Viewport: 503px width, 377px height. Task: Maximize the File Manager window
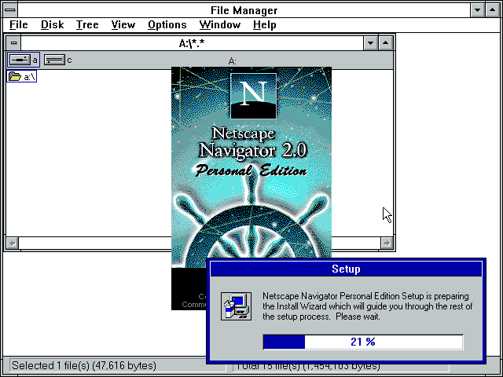click(493, 10)
